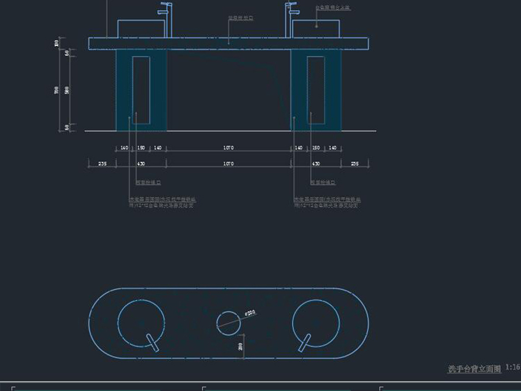Click the 430 dimension under right pedestal
Screen dimensions: 521x391
pos(315,163)
